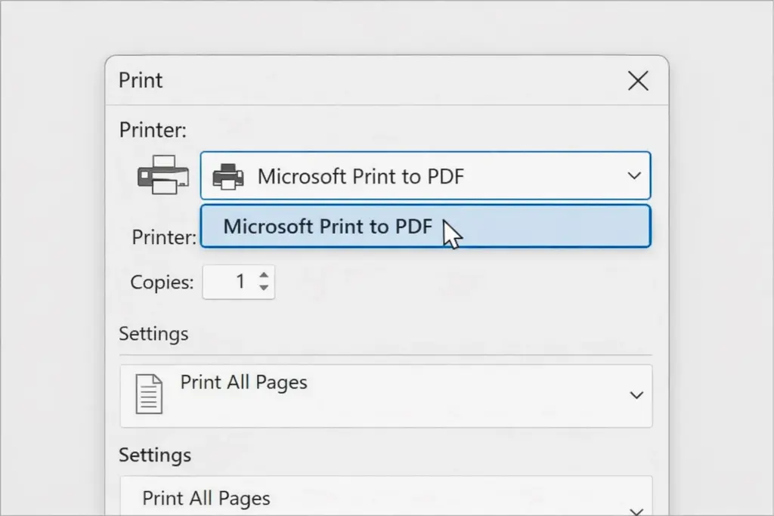Click the second Settings heading

point(155,455)
